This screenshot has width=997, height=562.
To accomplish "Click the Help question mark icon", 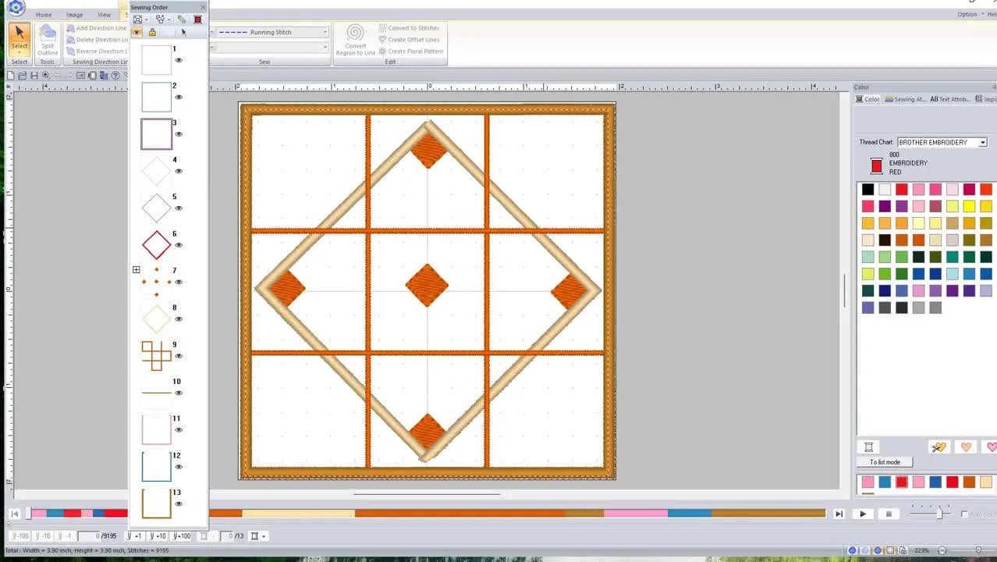I will (115, 76).
